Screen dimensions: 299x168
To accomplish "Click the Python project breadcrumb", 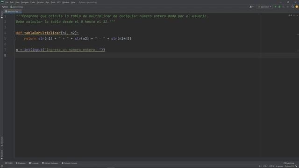I will [x=5, y=7].
